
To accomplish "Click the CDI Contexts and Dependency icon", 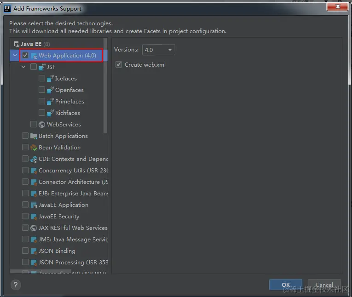I will pos(34,159).
